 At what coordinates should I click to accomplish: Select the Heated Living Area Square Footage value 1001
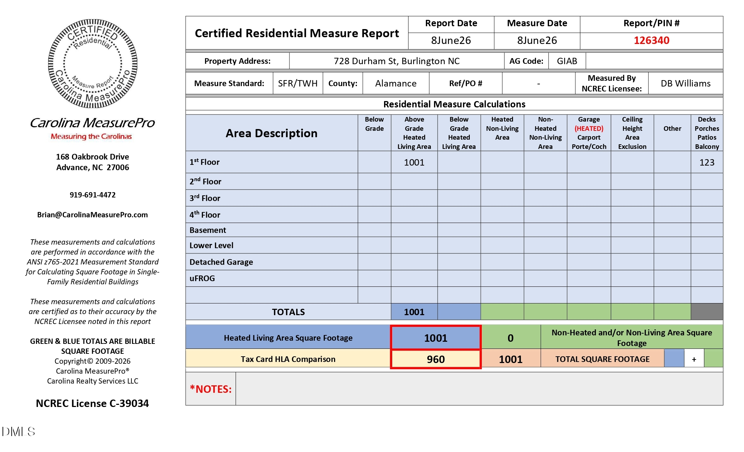click(436, 338)
